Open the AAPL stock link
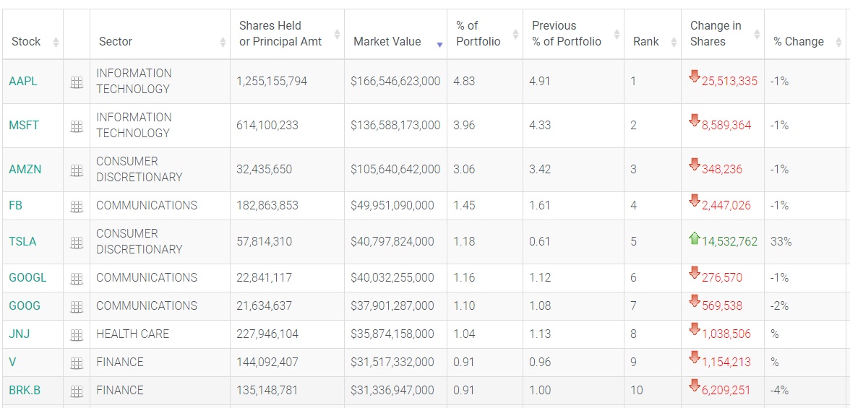Screen dimensions: 850x408 tap(23, 82)
